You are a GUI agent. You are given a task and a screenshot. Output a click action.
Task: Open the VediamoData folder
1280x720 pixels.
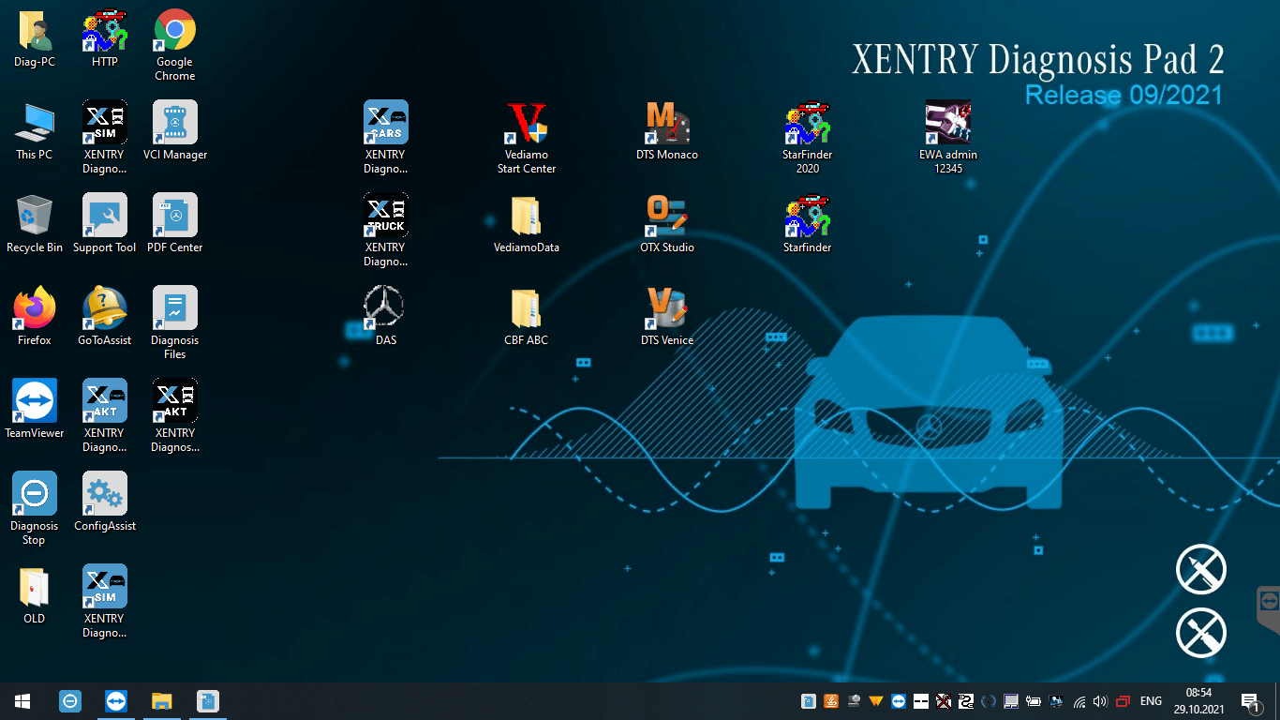[x=527, y=224]
